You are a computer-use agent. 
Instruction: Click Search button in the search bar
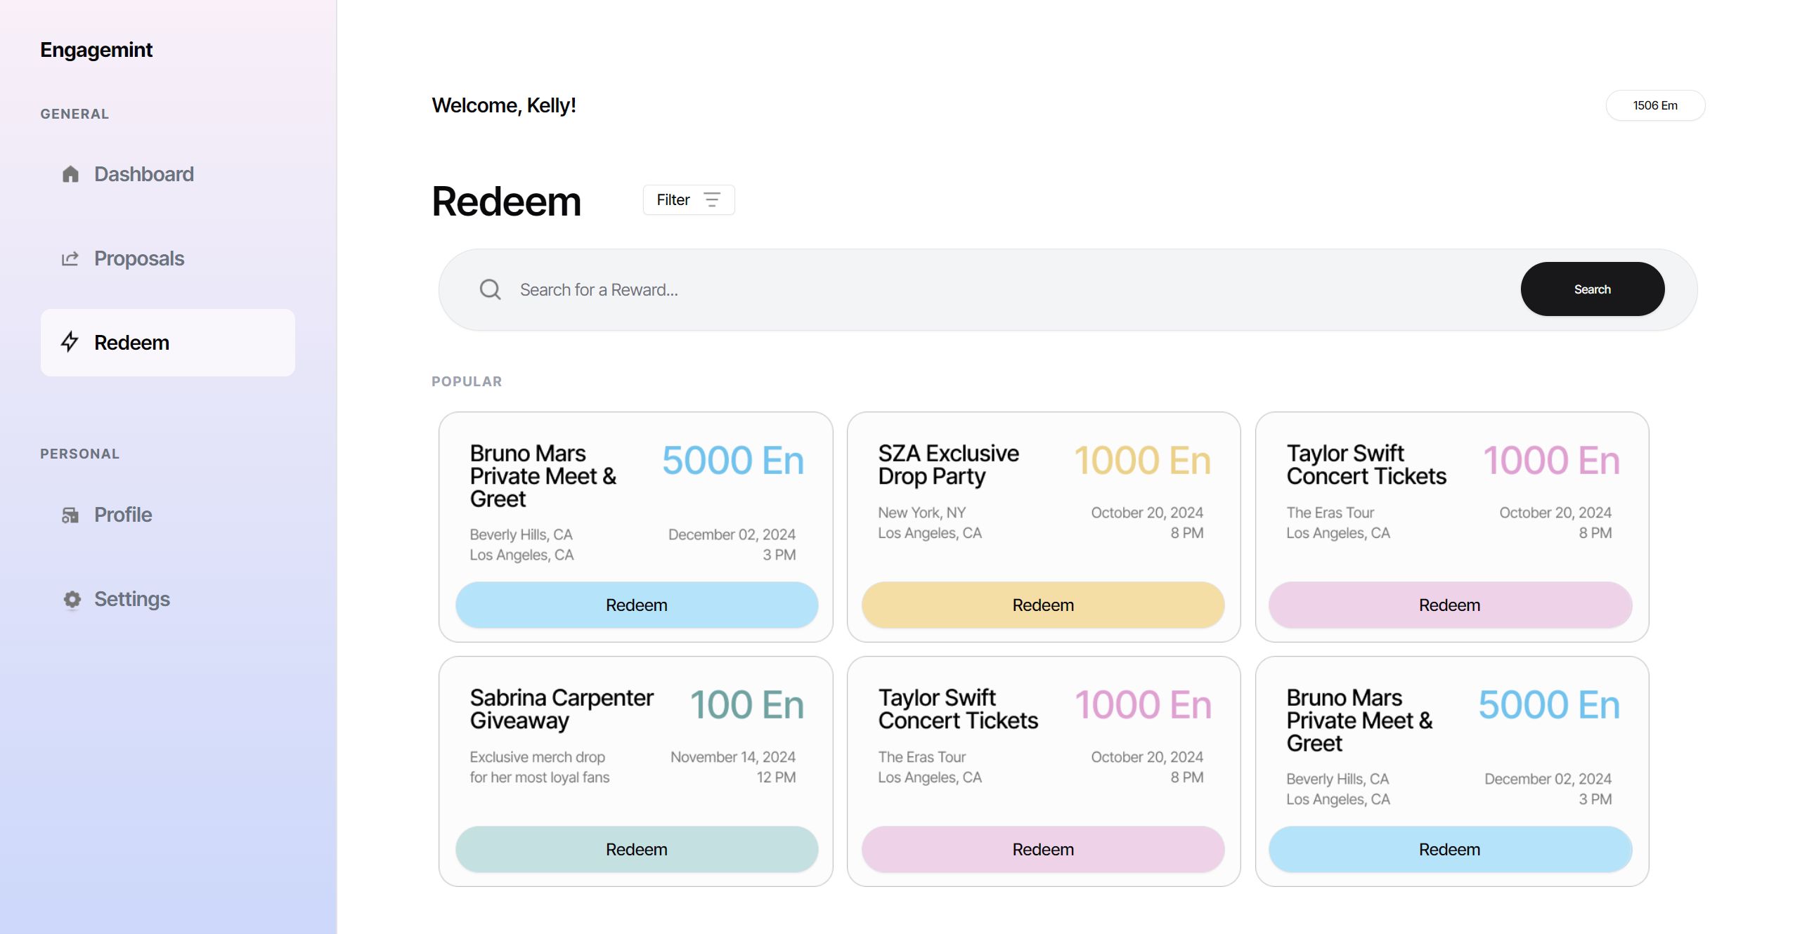pyautogui.click(x=1592, y=289)
